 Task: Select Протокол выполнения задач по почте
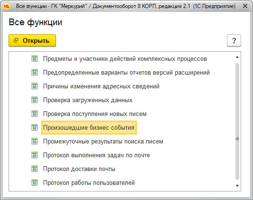pyautogui.click(x=96, y=155)
